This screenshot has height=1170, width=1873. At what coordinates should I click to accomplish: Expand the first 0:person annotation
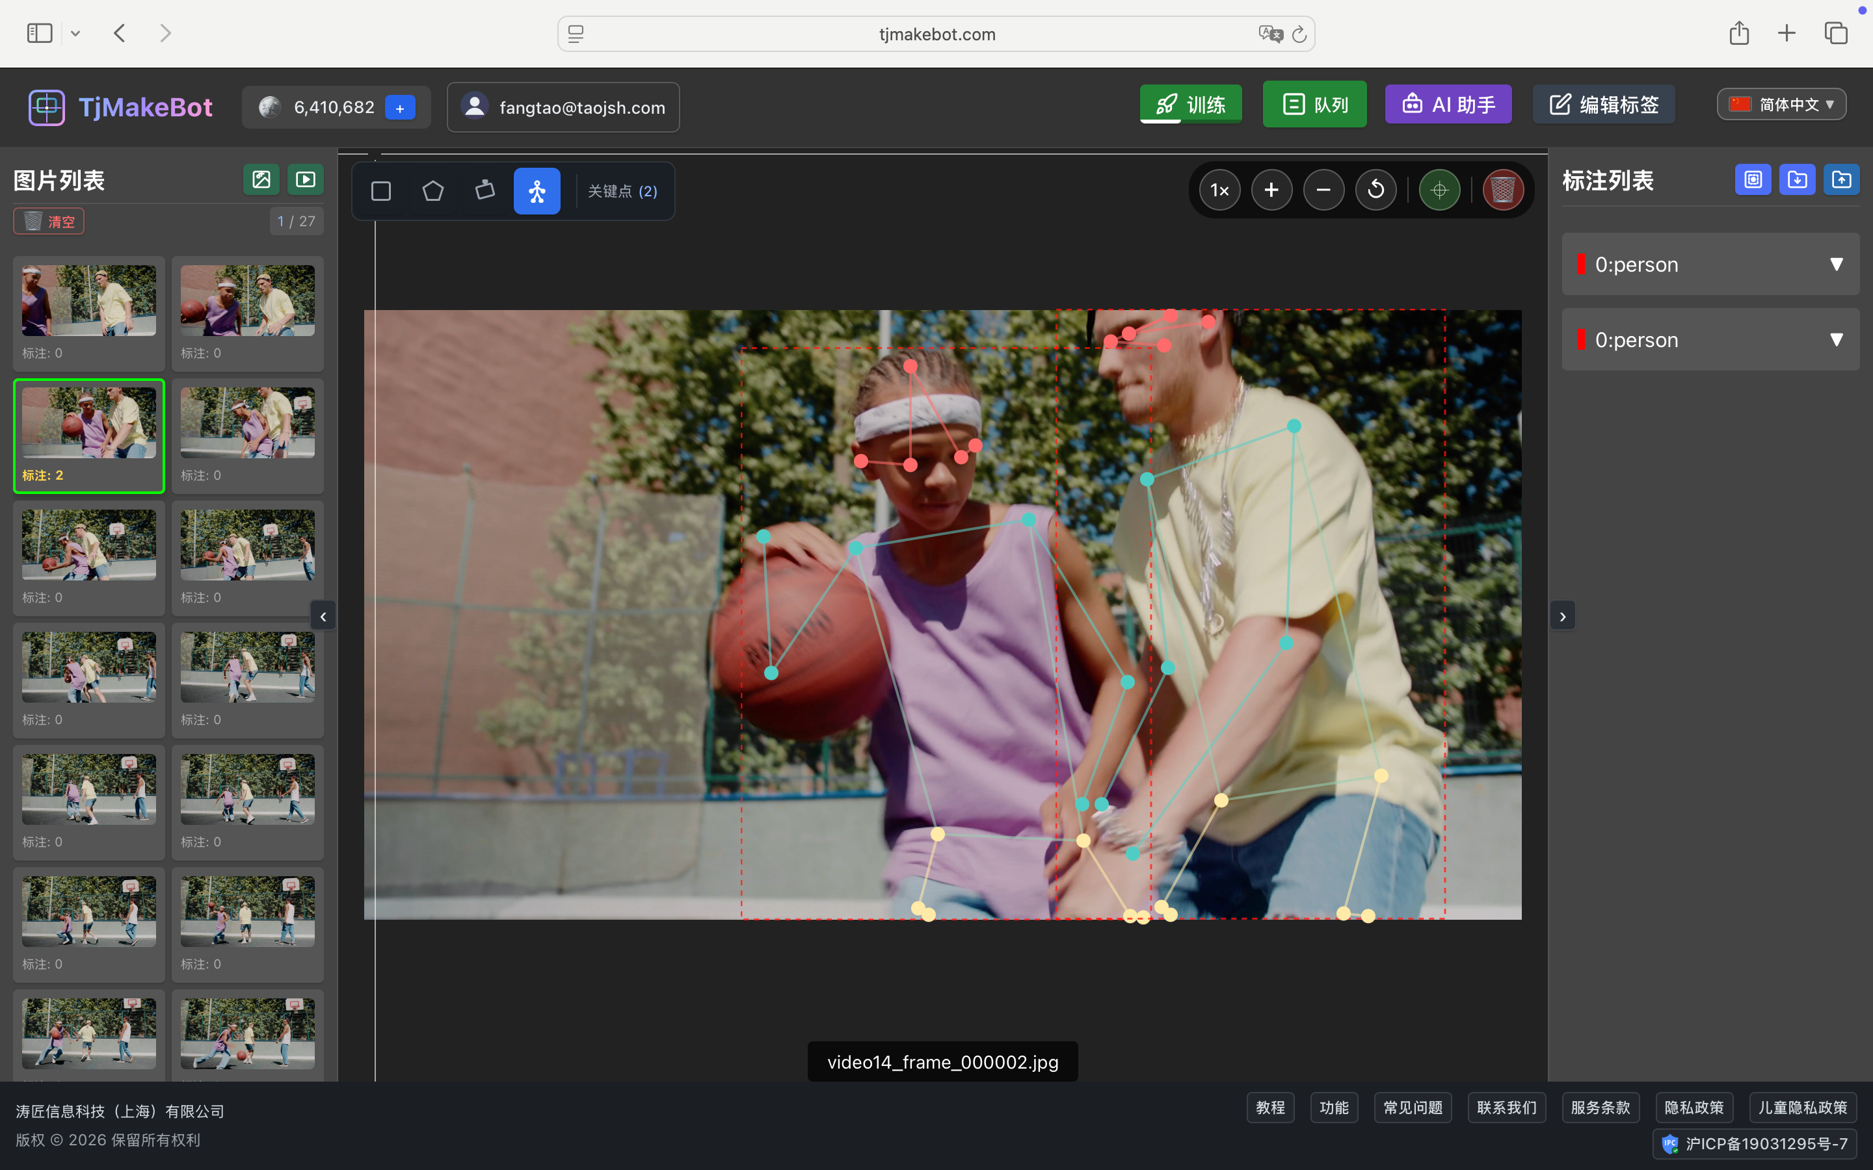click(x=1835, y=265)
